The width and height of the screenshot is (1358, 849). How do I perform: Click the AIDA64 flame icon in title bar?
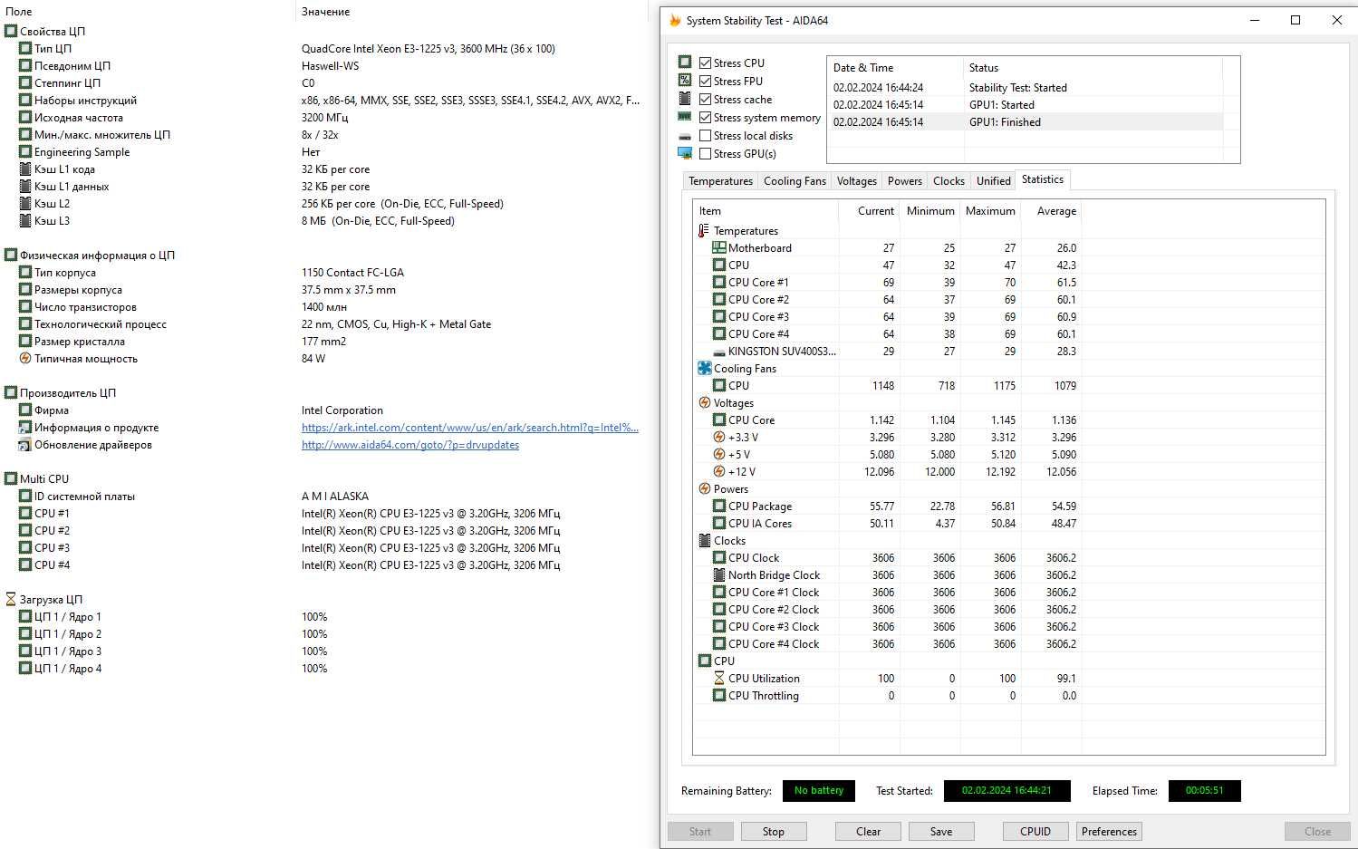pyautogui.click(x=675, y=20)
